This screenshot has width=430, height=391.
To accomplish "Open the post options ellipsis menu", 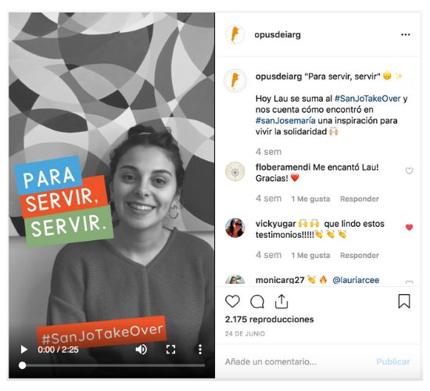I will (x=405, y=34).
